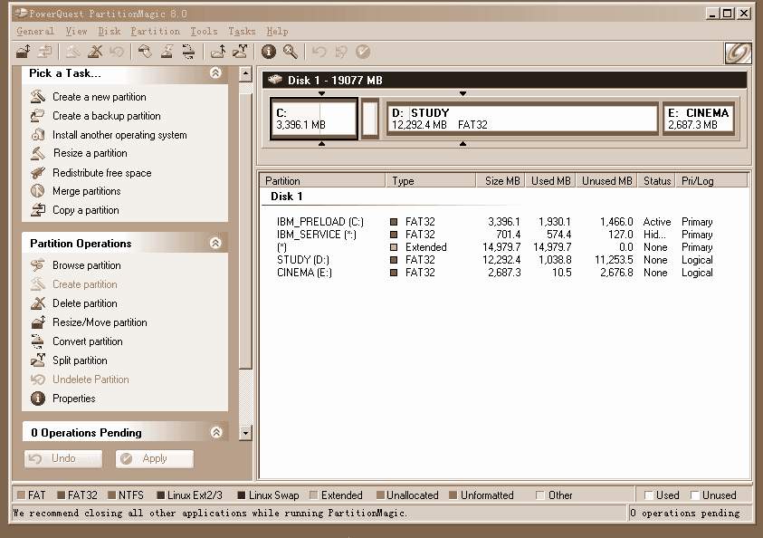Click 'Delete partition' in Partition Operations
763x538 pixels.
85,303
